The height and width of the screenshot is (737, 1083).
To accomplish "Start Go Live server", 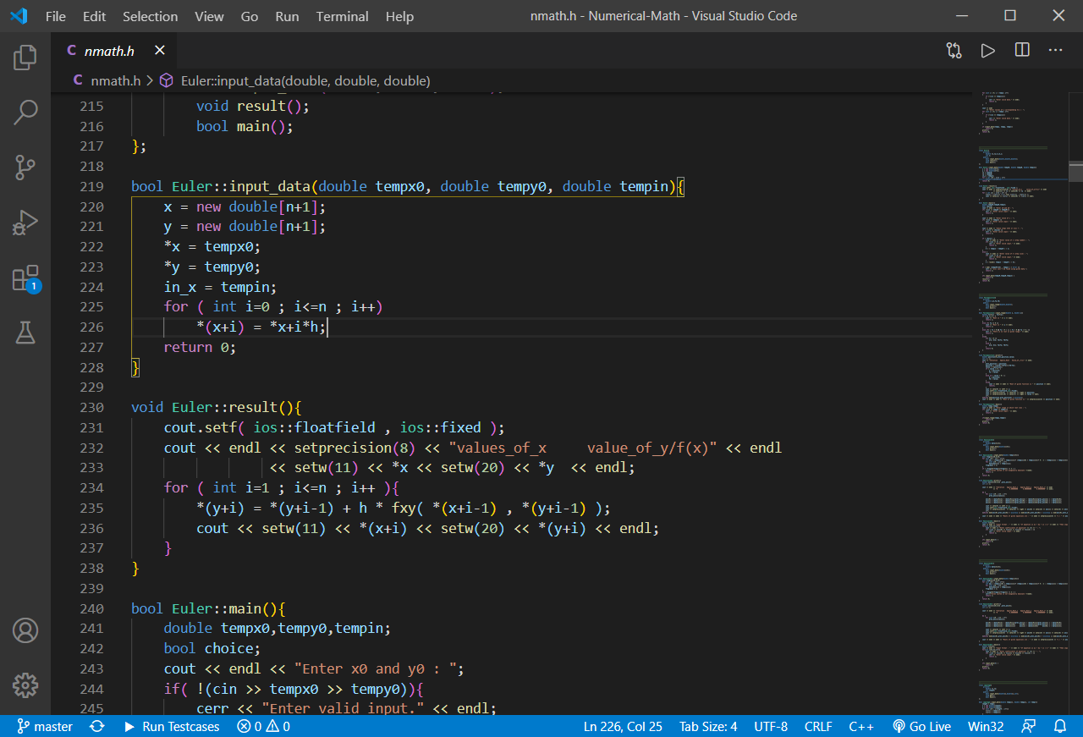I will click(921, 726).
